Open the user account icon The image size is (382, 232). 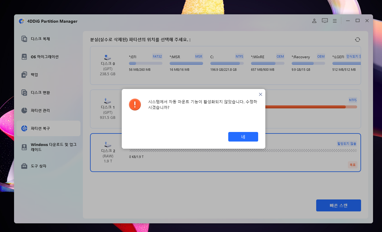pyautogui.click(x=314, y=21)
